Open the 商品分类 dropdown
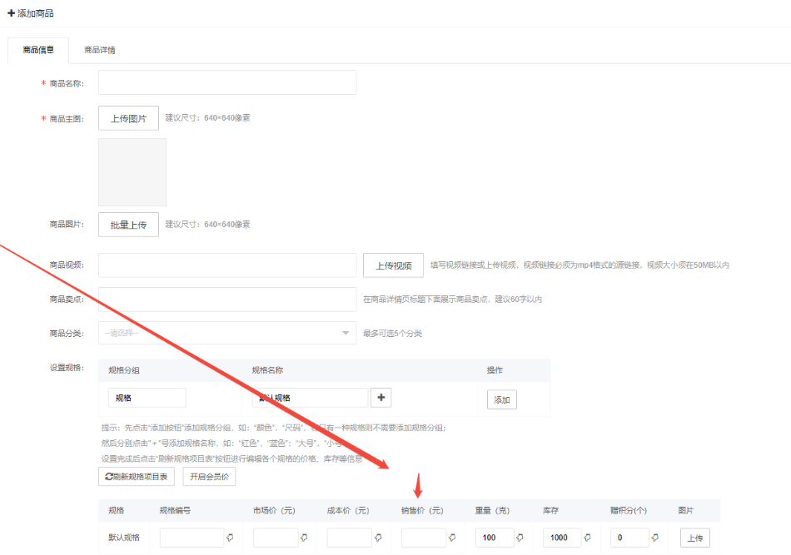 [226, 333]
